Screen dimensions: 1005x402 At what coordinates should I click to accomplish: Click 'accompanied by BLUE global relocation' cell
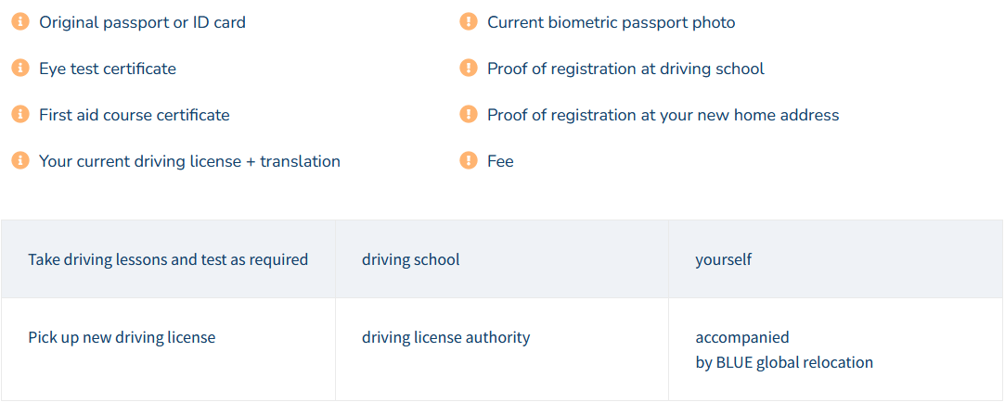point(836,349)
